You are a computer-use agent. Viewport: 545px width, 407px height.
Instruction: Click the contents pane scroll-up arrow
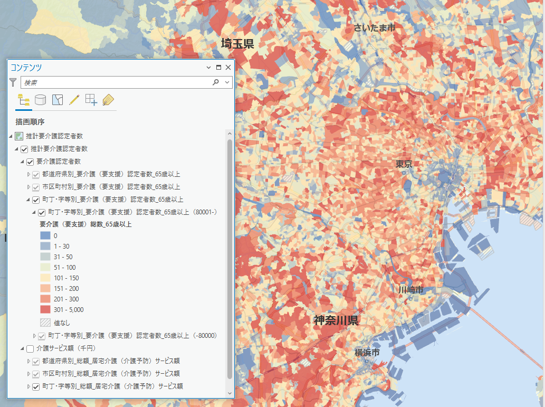click(x=230, y=134)
